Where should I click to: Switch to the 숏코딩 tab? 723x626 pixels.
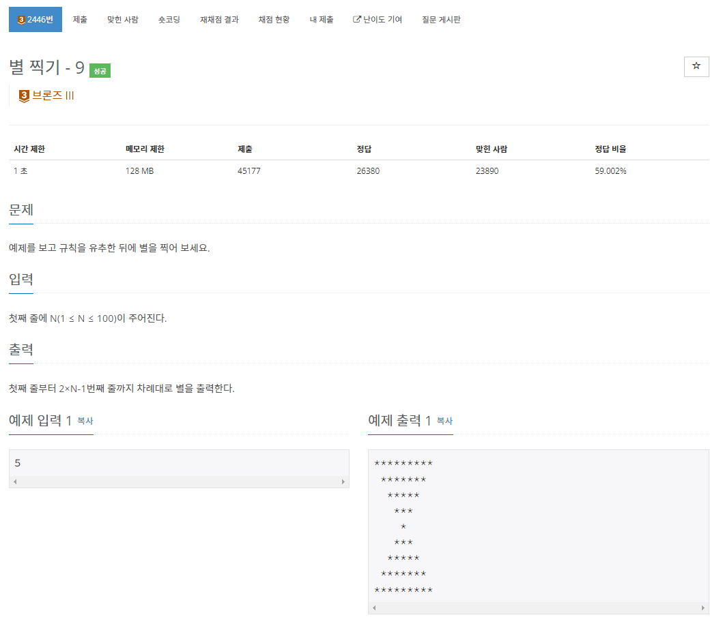pyautogui.click(x=169, y=19)
